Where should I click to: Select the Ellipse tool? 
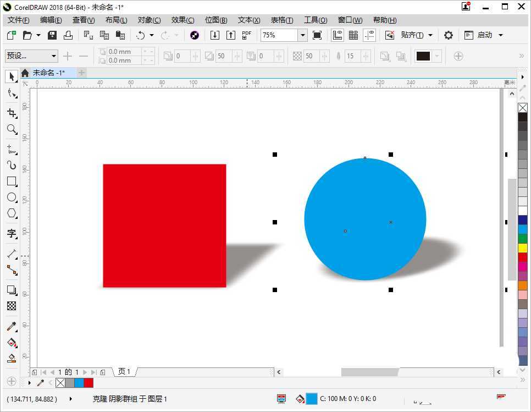[x=12, y=197]
